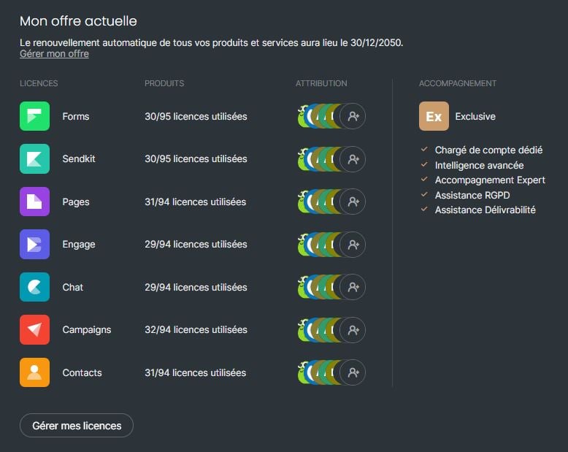Open the Gérer mon offre link
The width and height of the screenshot is (568, 452).
[x=54, y=54]
